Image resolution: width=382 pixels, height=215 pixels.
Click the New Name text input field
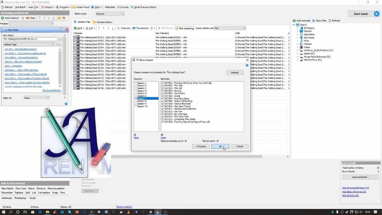(30, 39)
